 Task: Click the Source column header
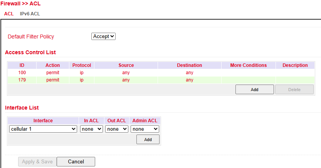[x=126, y=65]
